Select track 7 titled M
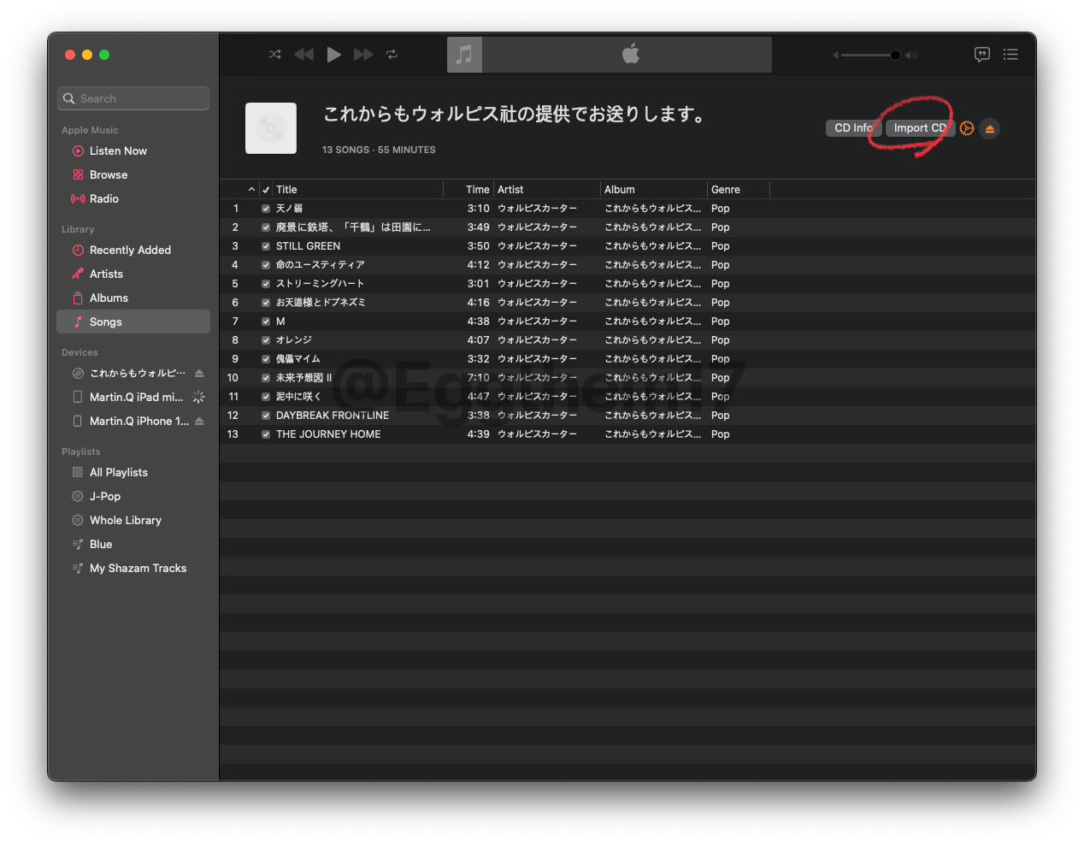 280,322
